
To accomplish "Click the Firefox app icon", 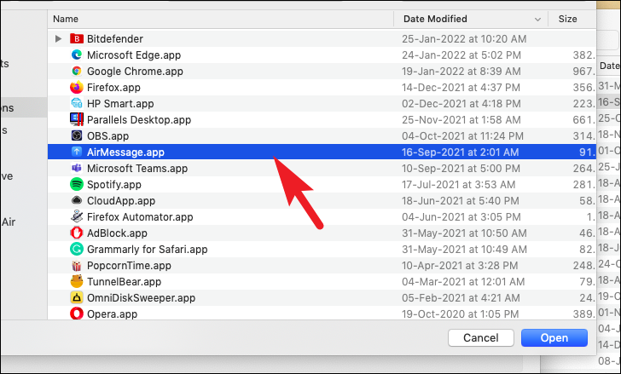I will tap(77, 88).
